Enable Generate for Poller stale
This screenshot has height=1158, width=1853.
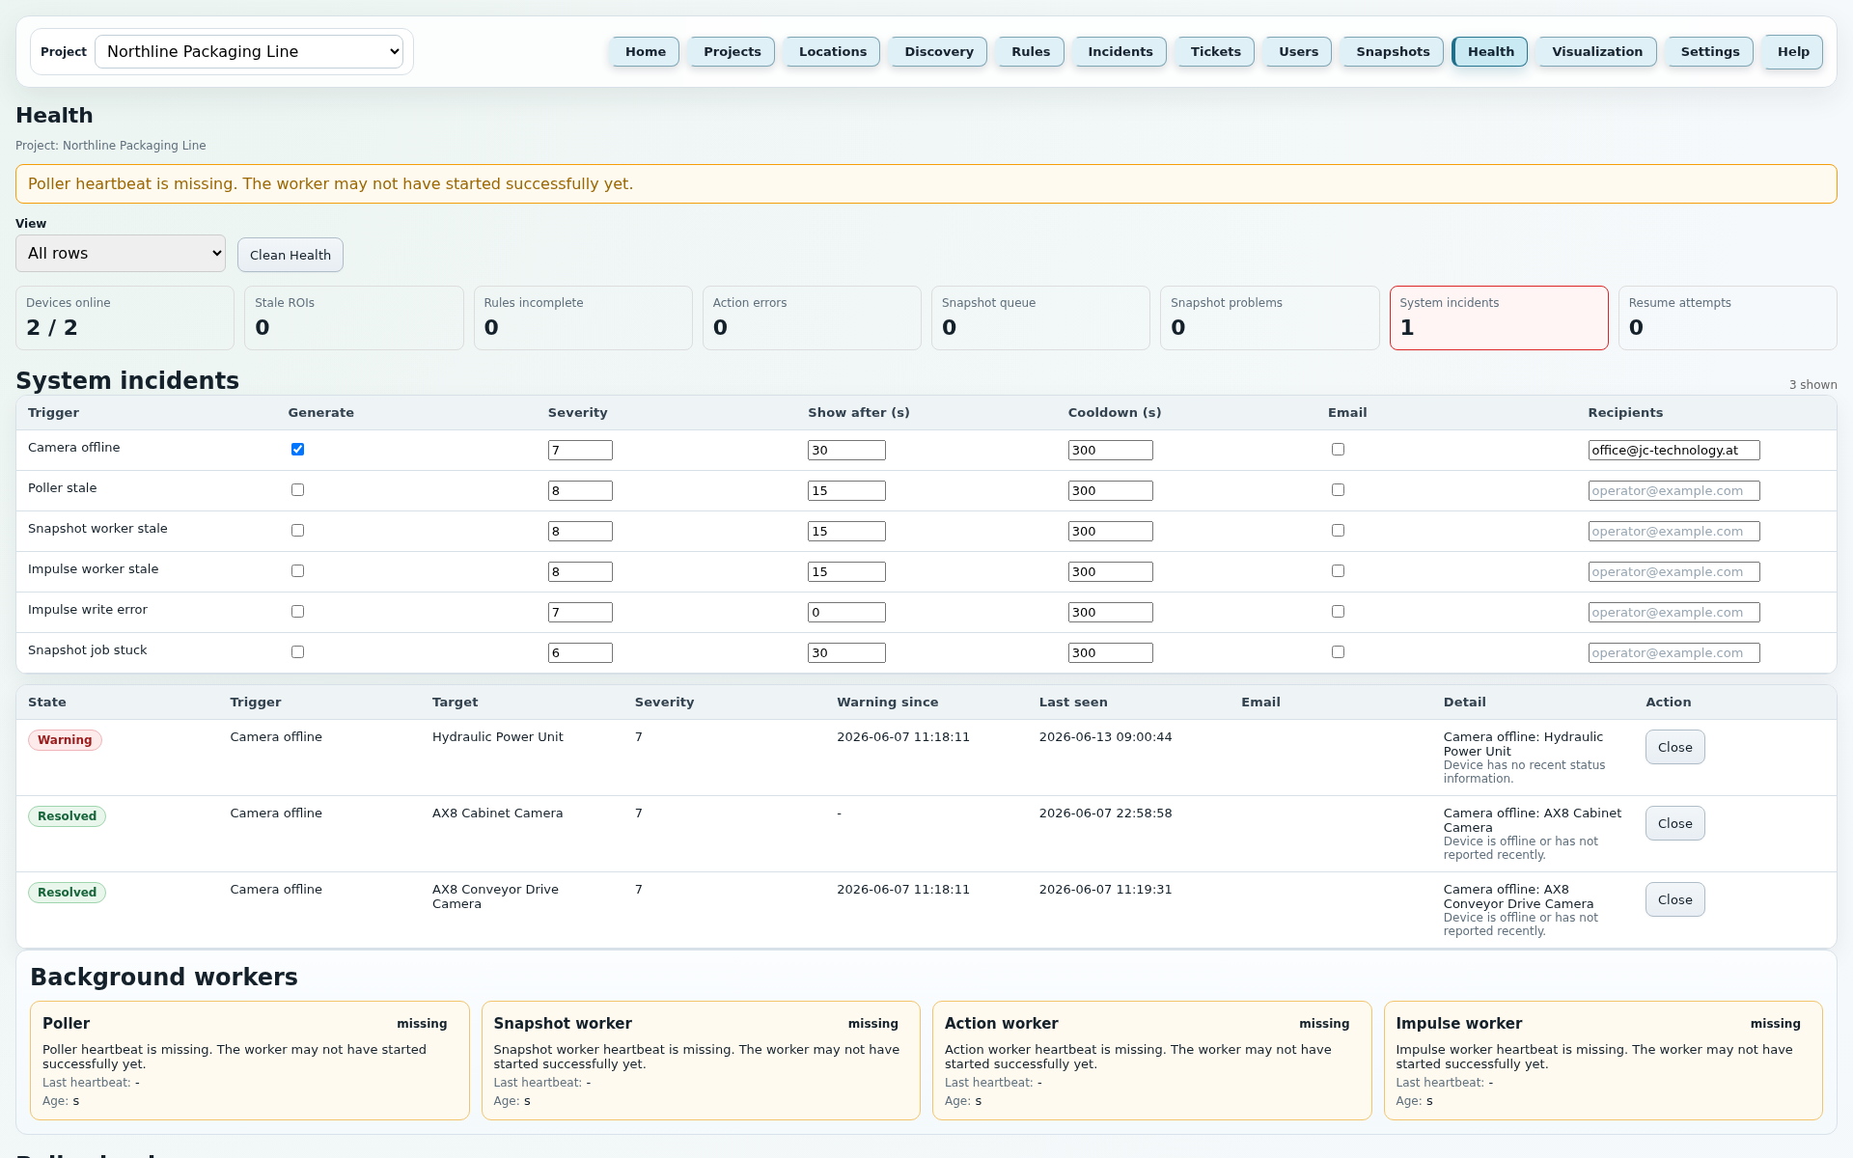coord(297,489)
